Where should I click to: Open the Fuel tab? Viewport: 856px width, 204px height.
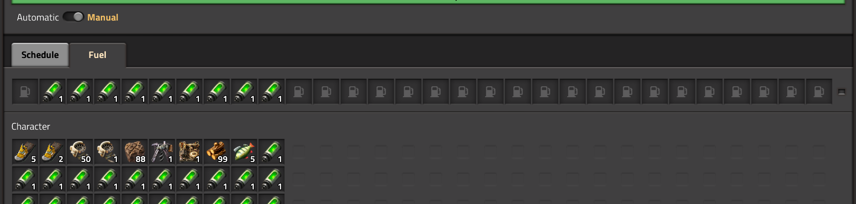[x=98, y=55]
